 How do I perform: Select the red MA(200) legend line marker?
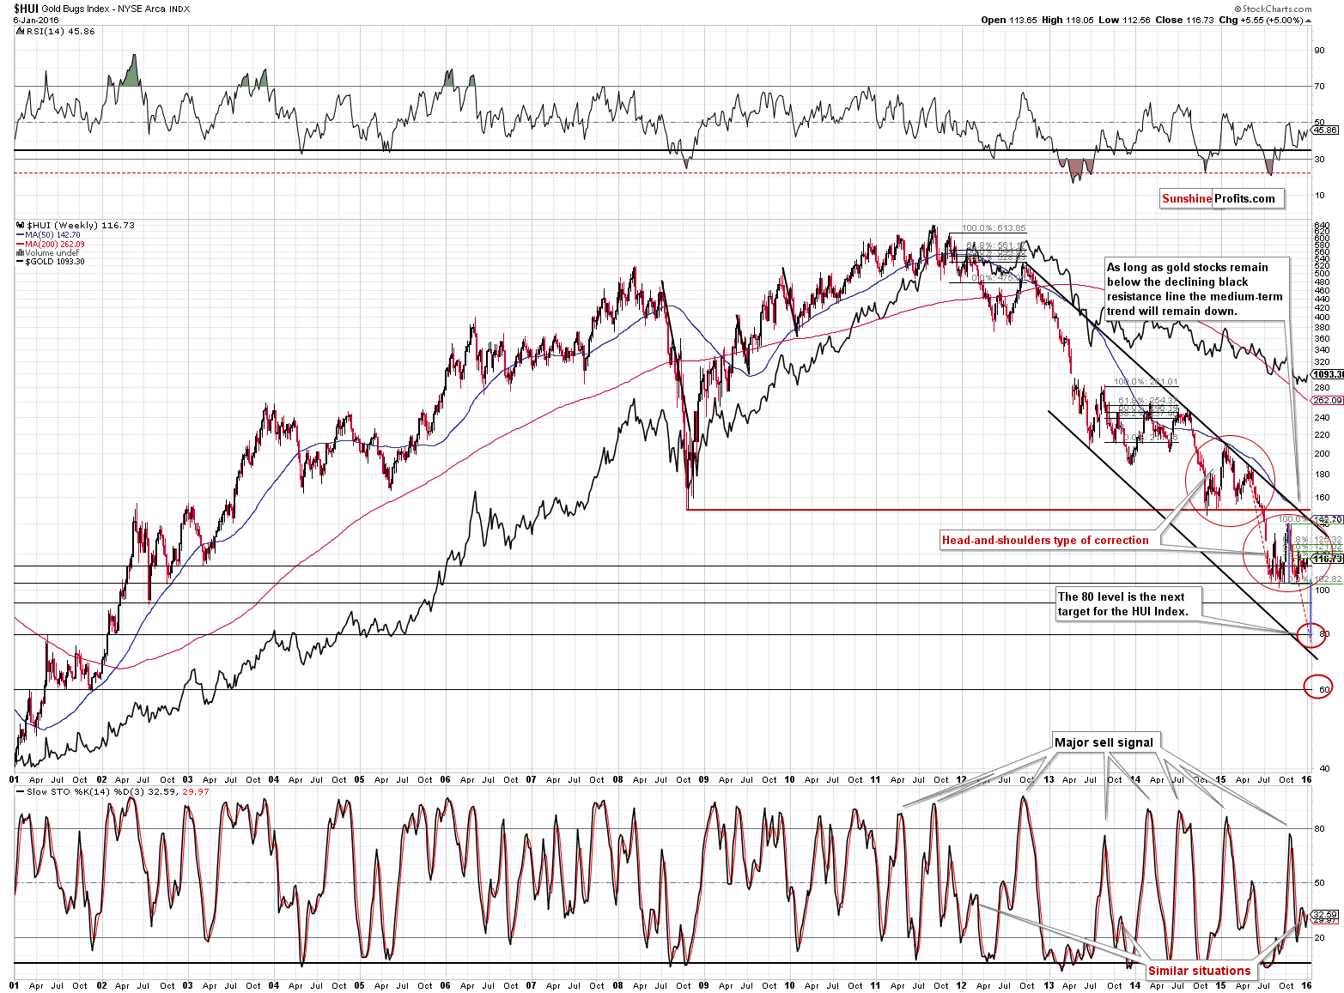20,244
